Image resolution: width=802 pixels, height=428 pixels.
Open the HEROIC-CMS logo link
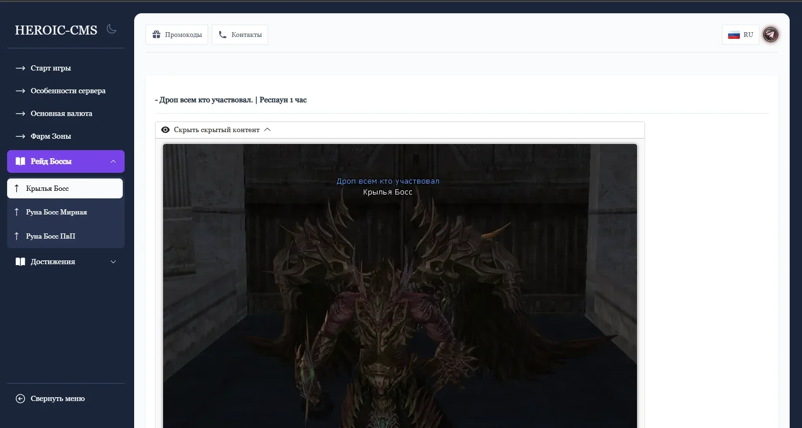(56, 30)
